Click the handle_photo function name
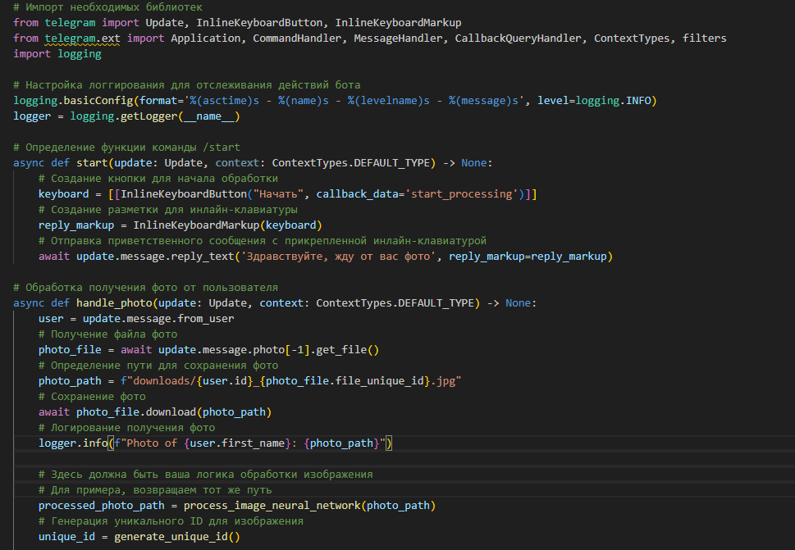The height and width of the screenshot is (550, 795). [114, 302]
